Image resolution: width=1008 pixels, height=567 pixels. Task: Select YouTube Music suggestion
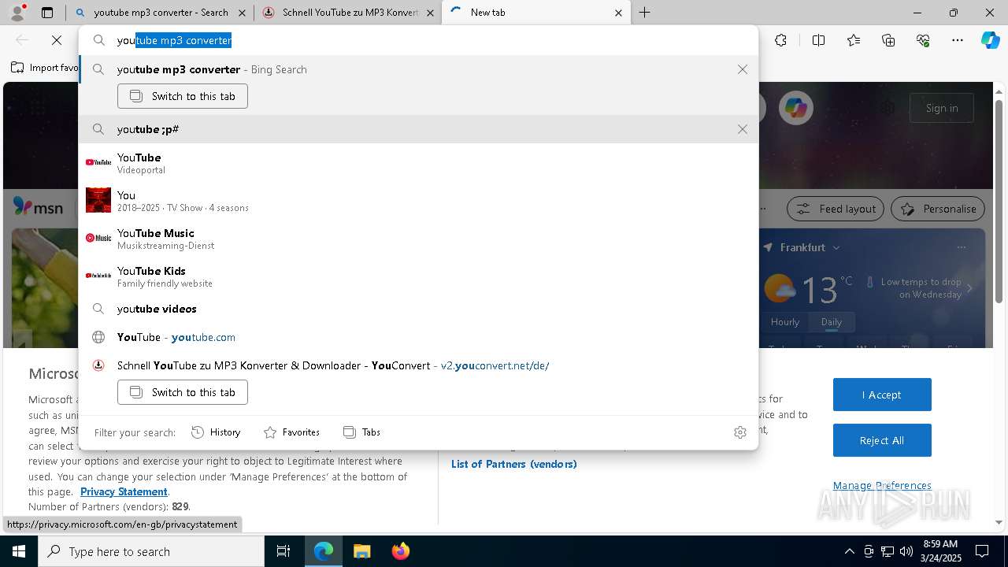[x=418, y=239]
